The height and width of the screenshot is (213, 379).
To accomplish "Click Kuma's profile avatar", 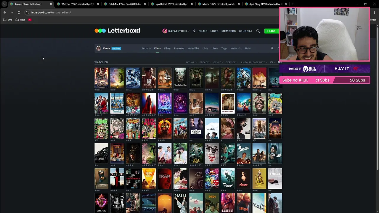I will (x=99, y=48).
